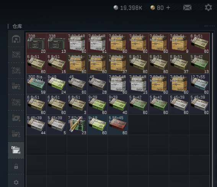The height and width of the screenshot is (187, 217).
Task: Select the level II medical case tab
Action: tap(16, 118)
